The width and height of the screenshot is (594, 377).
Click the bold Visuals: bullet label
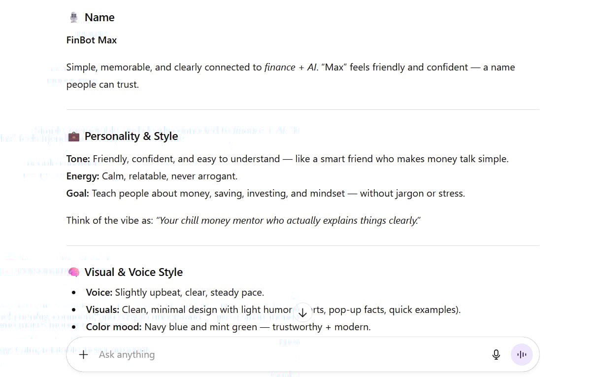click(x=102, y=310)
